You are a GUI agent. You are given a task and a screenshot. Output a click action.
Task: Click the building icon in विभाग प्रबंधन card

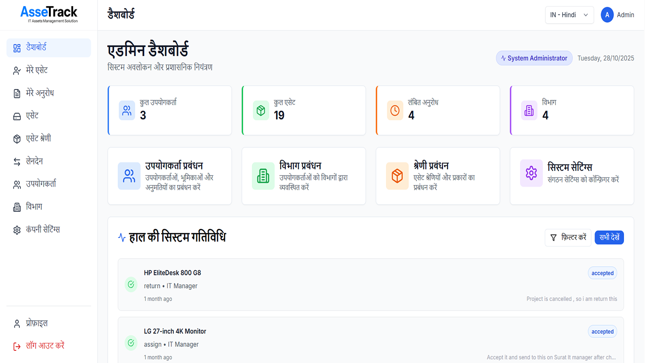tap(263, 176)
